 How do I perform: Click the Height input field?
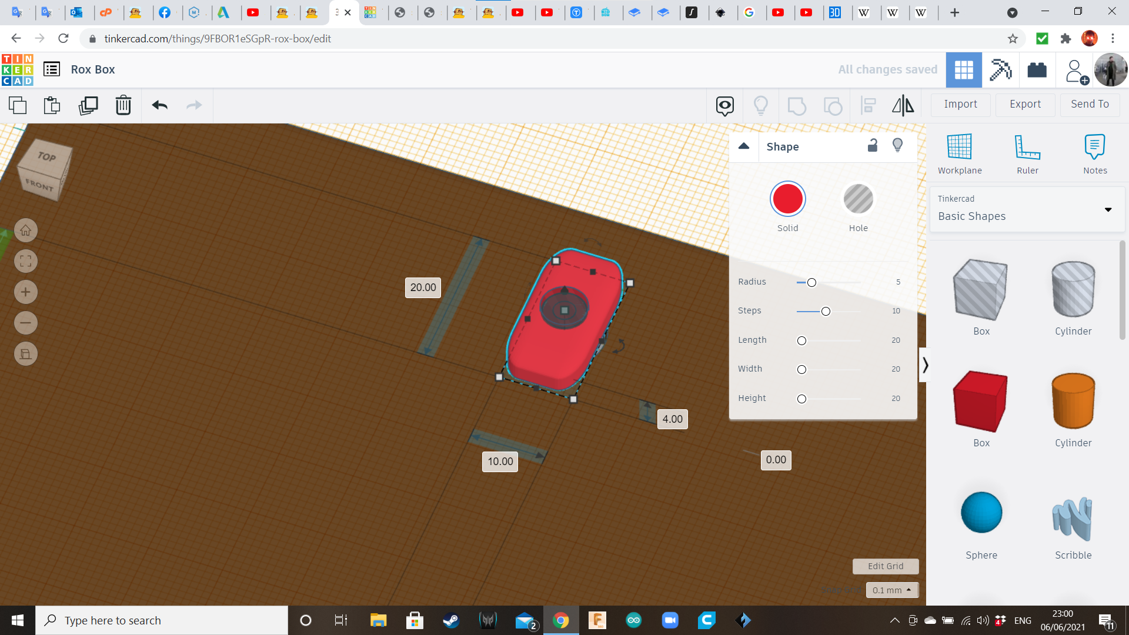point(896,397)
